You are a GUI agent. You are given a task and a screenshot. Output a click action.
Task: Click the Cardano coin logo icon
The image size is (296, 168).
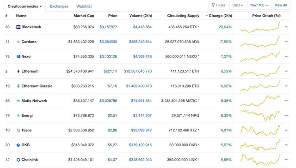[x=18, y=42]
